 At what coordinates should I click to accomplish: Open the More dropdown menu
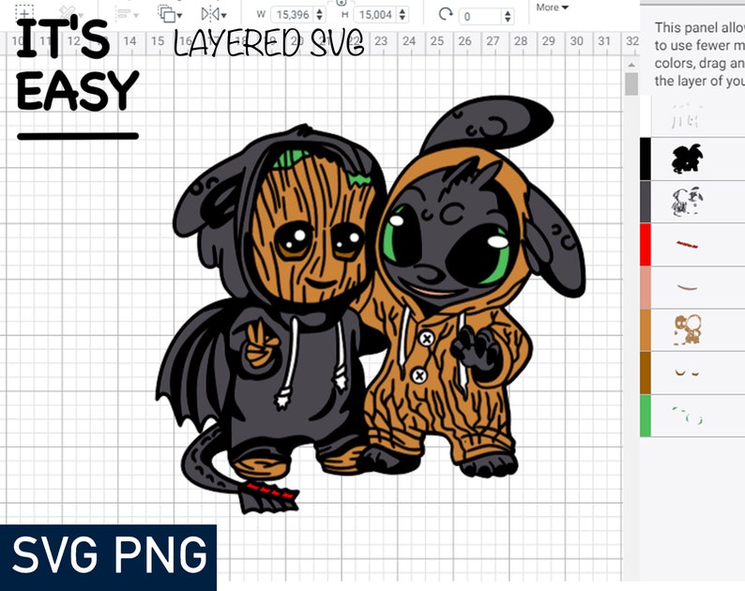coord(552,8)
